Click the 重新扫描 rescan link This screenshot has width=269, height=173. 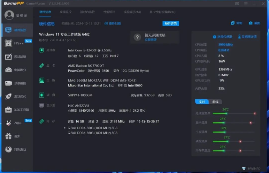[112, 24]
